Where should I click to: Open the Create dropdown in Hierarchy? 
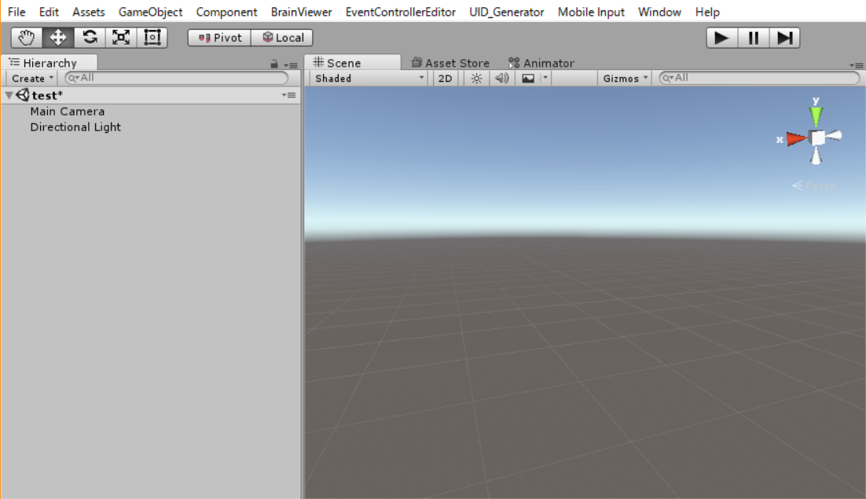[x=31, y=79]
